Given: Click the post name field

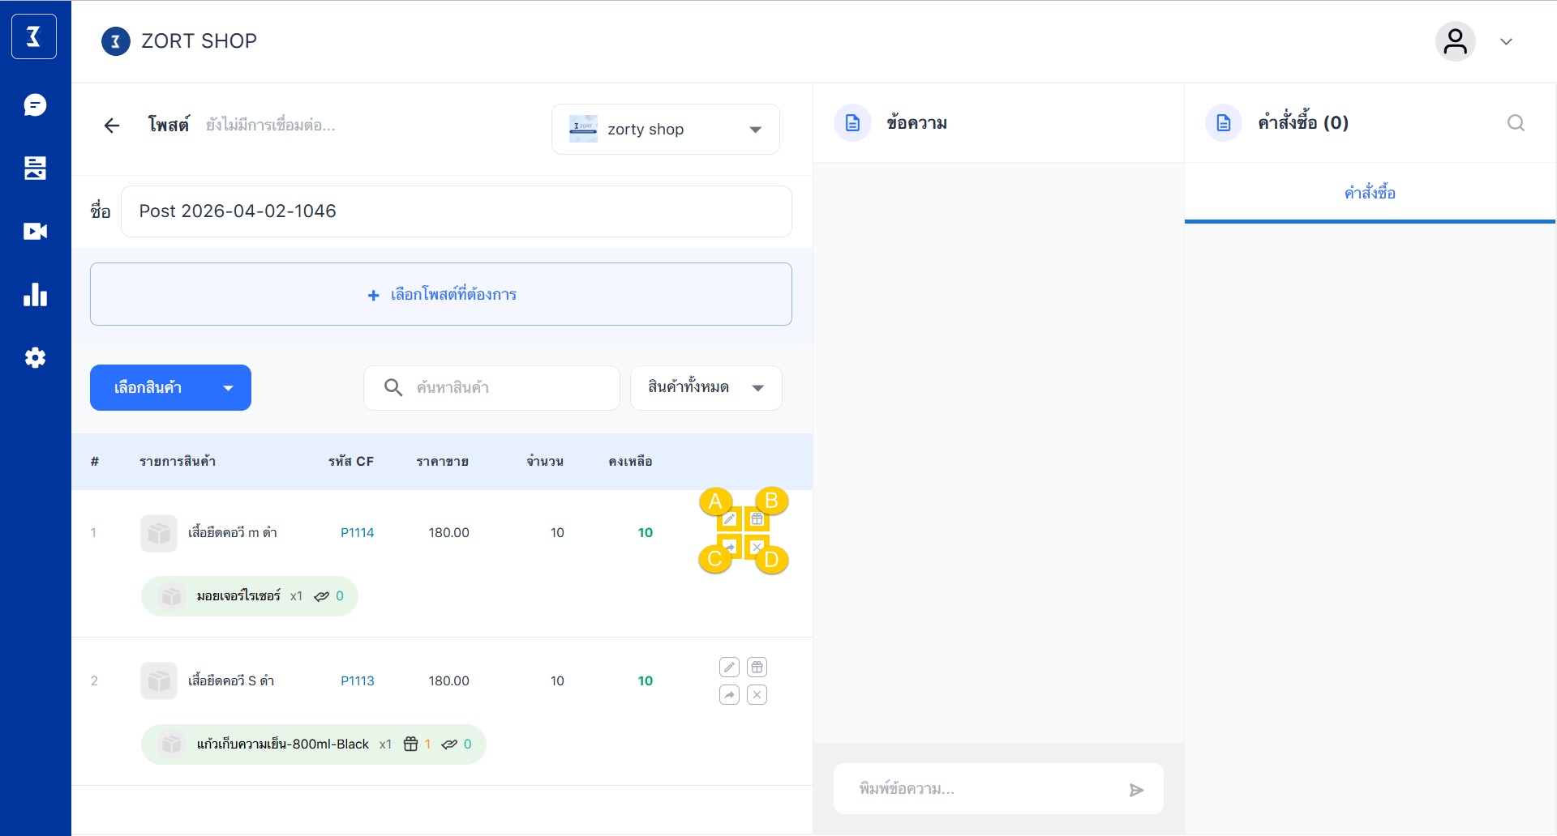Looking at the screenshot, I should point(456,211).
